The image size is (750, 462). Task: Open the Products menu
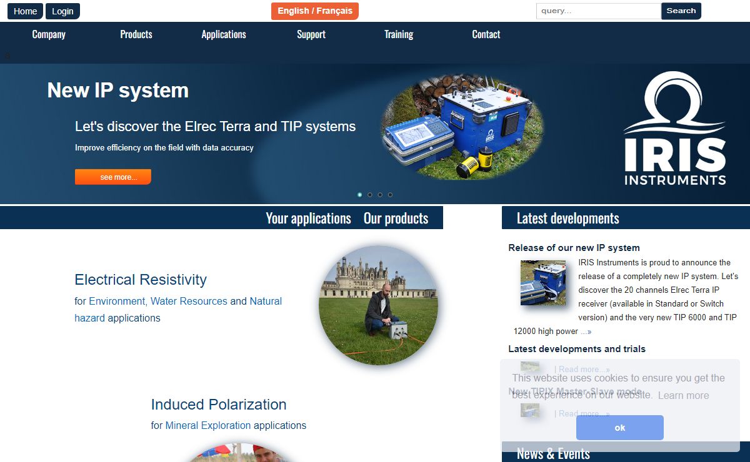pos(136,34)
